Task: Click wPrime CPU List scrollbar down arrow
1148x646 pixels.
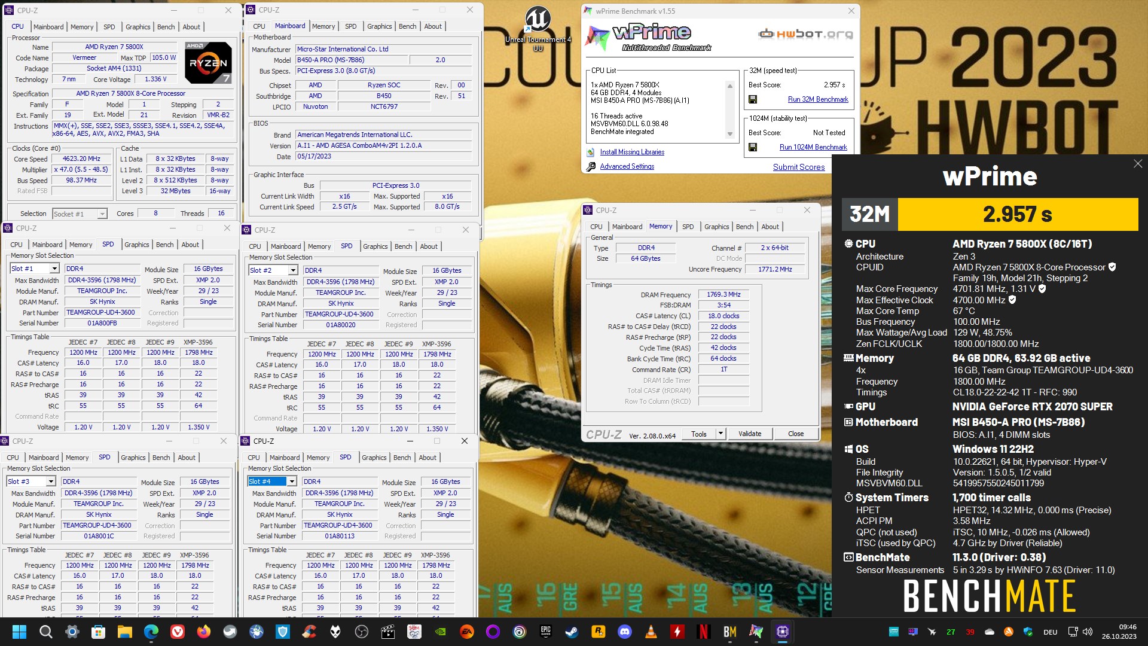Action: [x=729, y=134]
